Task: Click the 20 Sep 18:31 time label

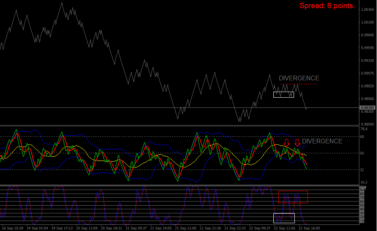Action: coord(112,228)
